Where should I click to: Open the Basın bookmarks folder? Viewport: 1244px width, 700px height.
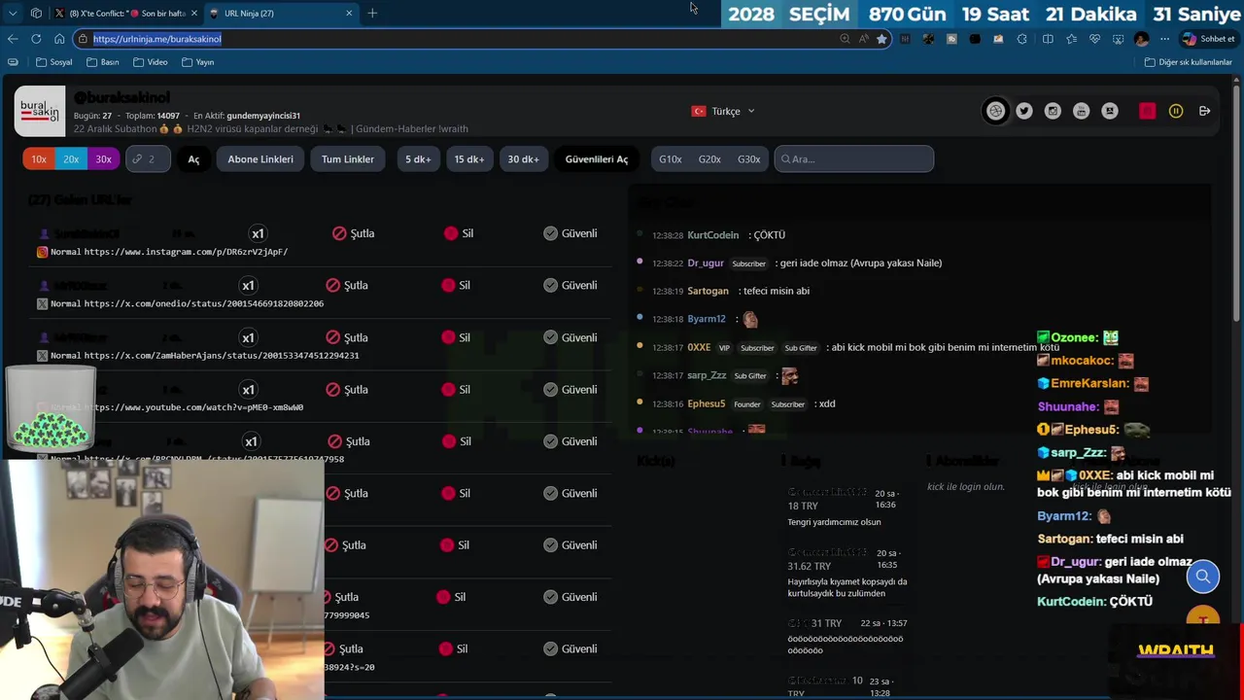click(103, 62)
